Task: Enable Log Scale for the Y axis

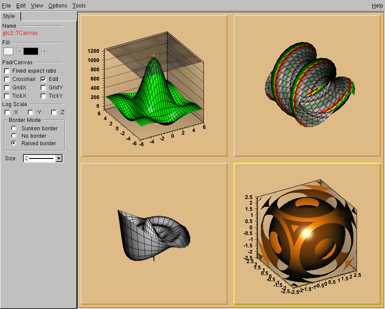Action: tap(30, 112)
